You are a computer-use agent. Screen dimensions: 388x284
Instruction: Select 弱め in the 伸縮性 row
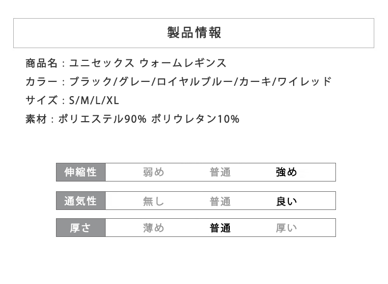click(153, 172)
